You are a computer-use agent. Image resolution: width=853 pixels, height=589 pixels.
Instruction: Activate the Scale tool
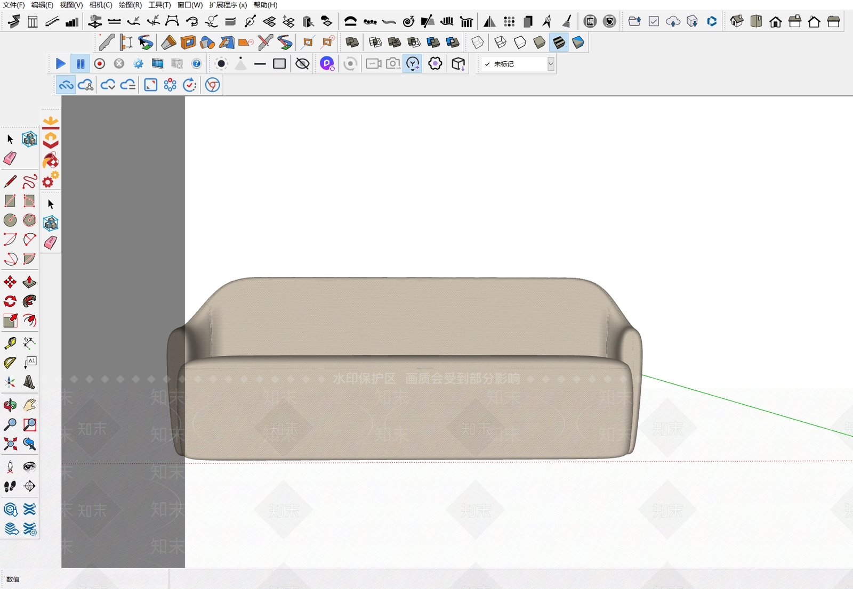(10, 320)
